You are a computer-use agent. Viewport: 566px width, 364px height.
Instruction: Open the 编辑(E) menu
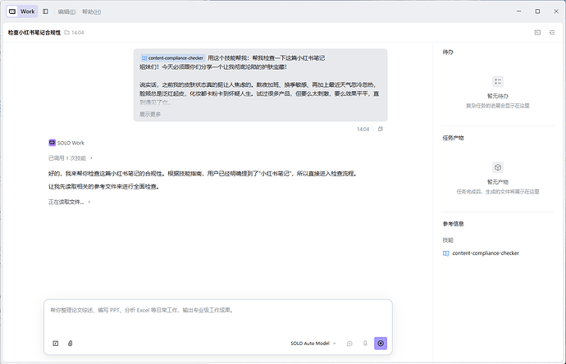tap(66, 11)
